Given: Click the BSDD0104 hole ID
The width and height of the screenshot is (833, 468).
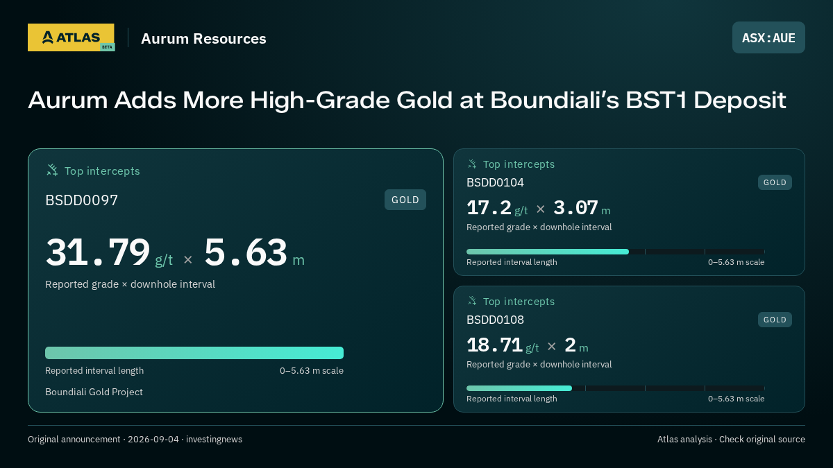Looking at the screenshot, I should 495,182.
